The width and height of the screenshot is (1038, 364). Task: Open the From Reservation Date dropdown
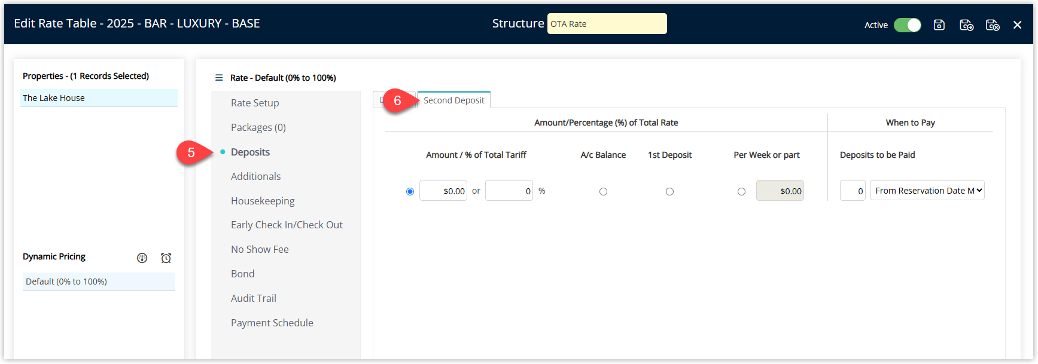point(927,191)
